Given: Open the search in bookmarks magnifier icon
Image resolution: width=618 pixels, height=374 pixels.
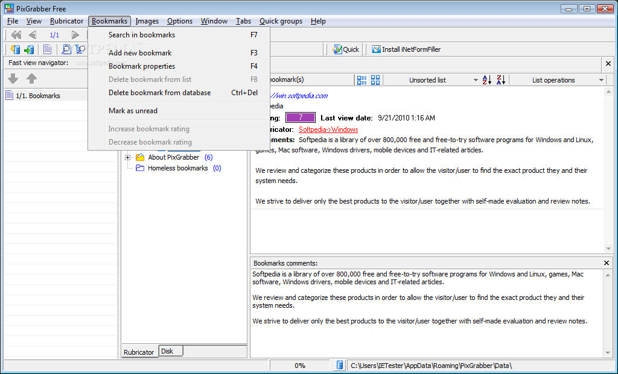Looking at the screenshot, I should (x=66, y=49).
